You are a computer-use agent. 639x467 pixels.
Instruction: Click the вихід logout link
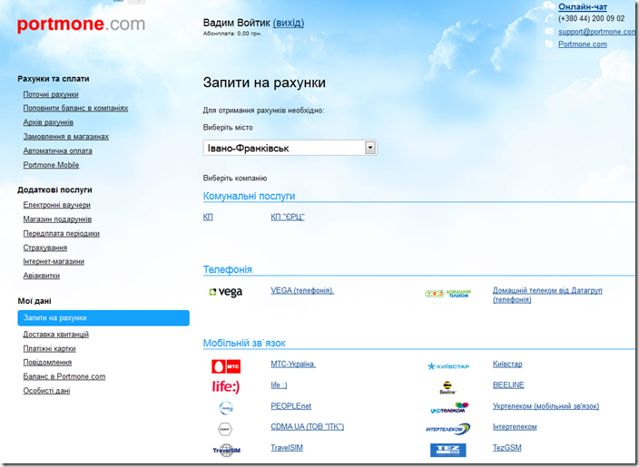[289, 23]
